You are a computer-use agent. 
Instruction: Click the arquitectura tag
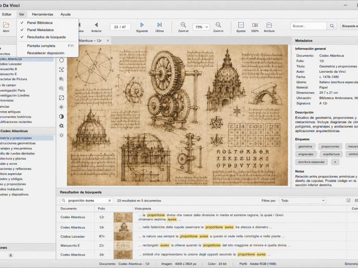coord(331,154)
